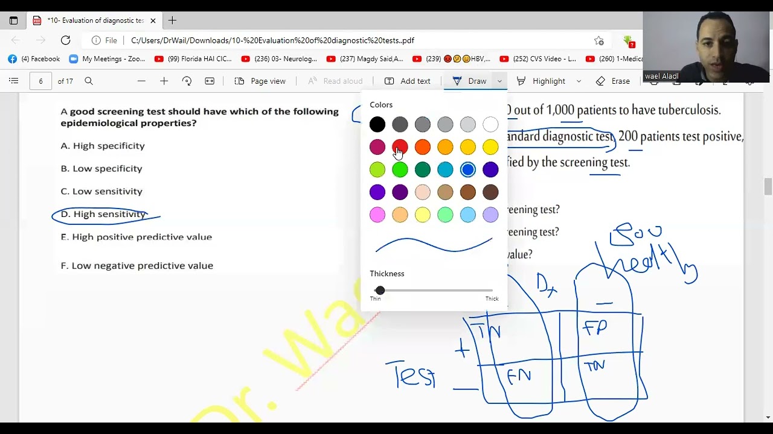773x434 pixels.
Task: Open the green browser extension icon
Action: [628, 41]
